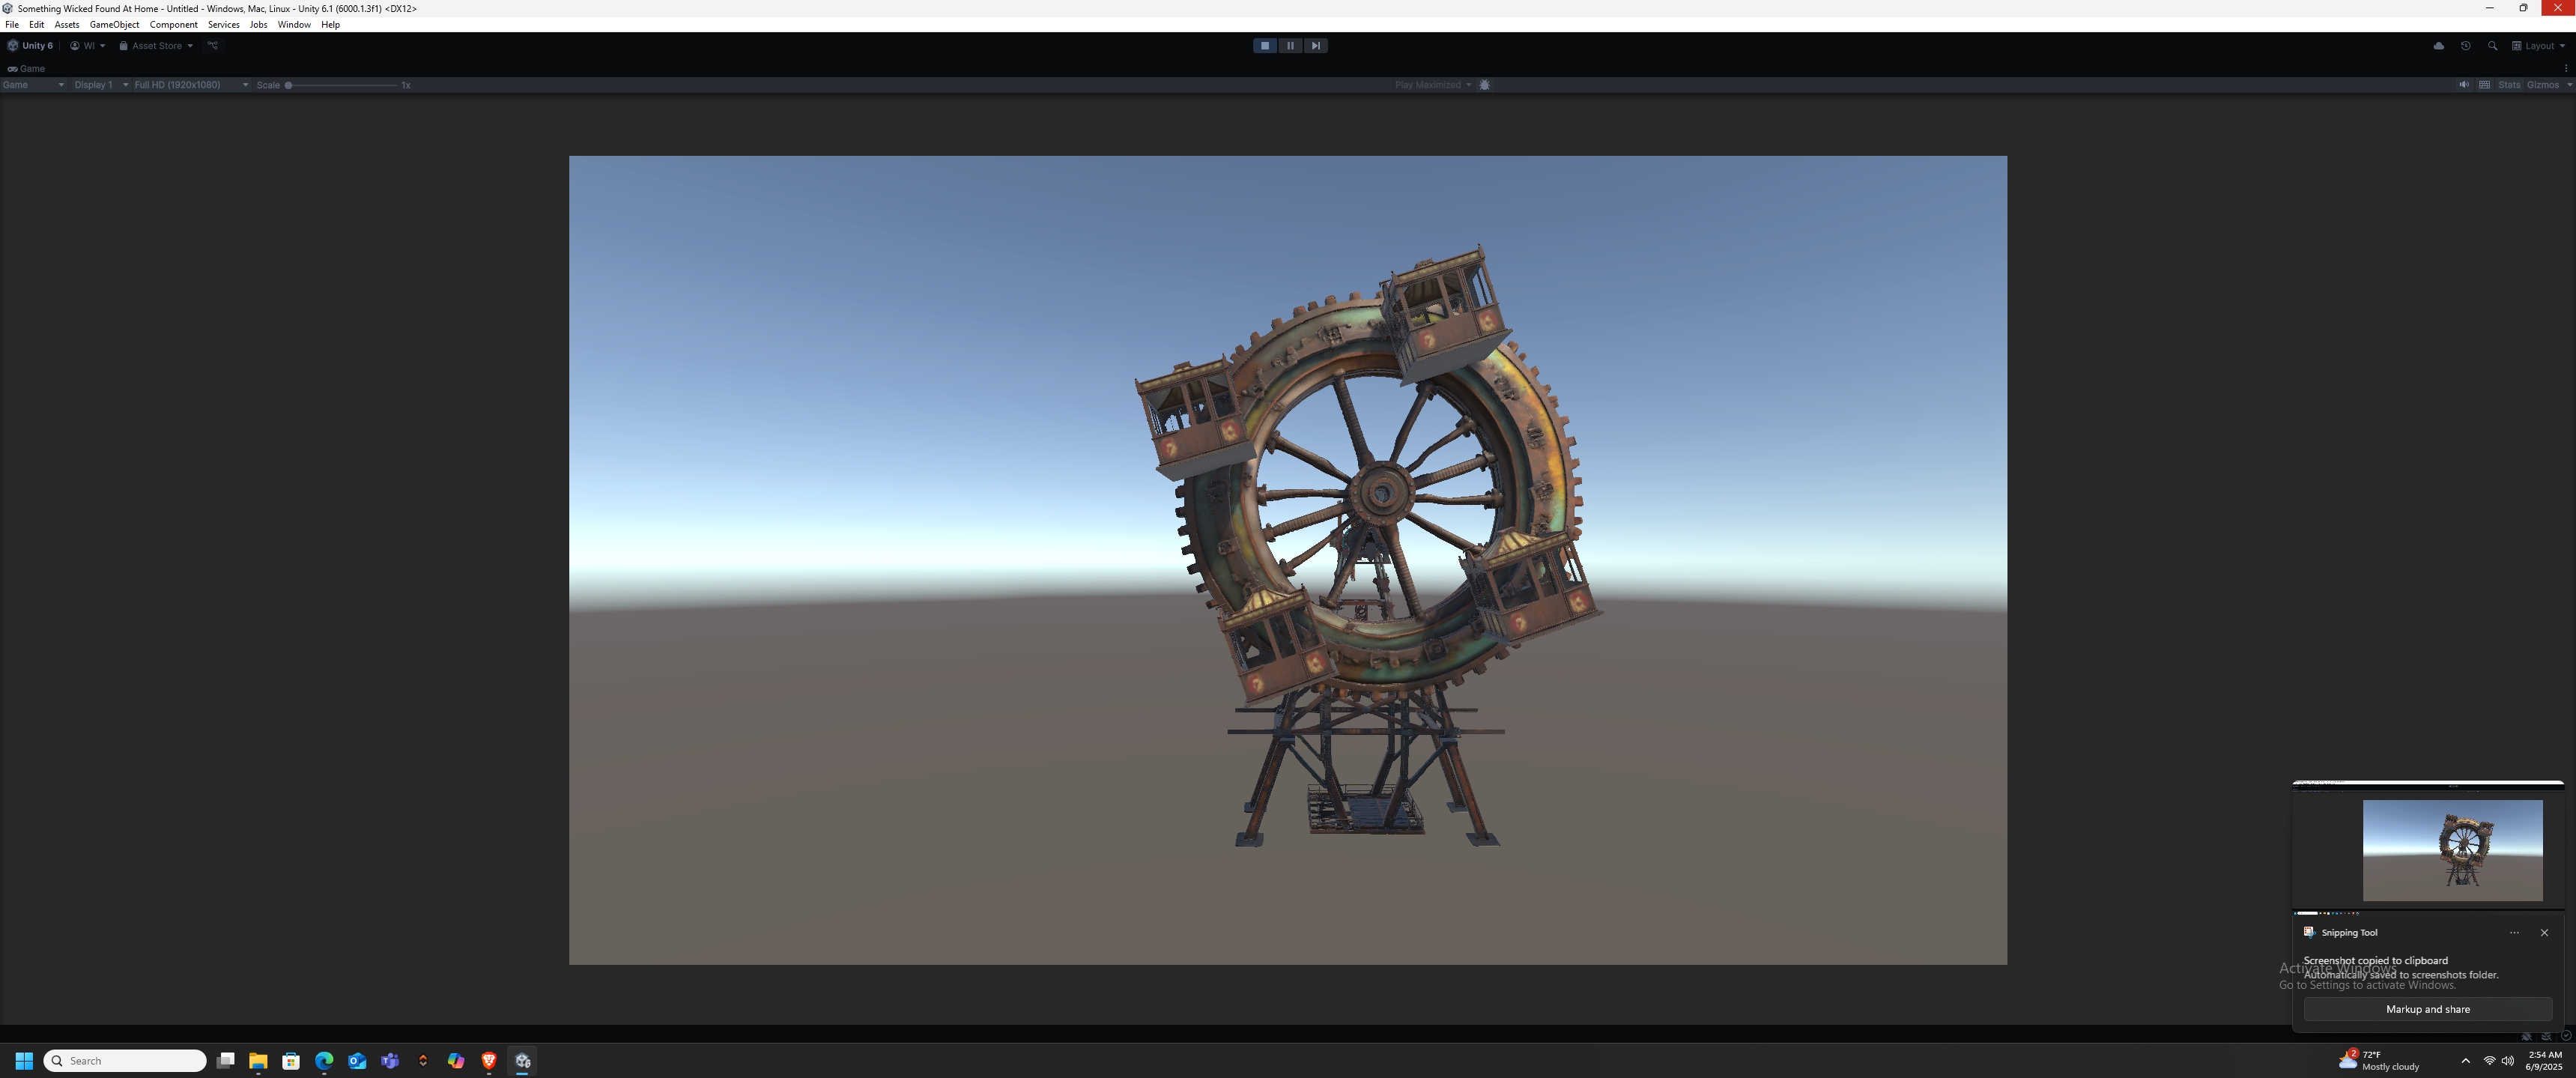This screenshot has width=2576, height=1078.
Task: Open Task View from taskbar
Action: (226, 1061)
